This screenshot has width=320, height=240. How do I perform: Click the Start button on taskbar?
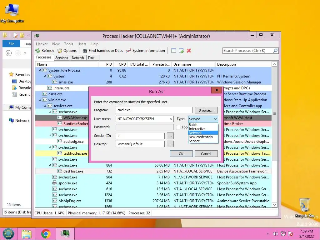(8, 234)
